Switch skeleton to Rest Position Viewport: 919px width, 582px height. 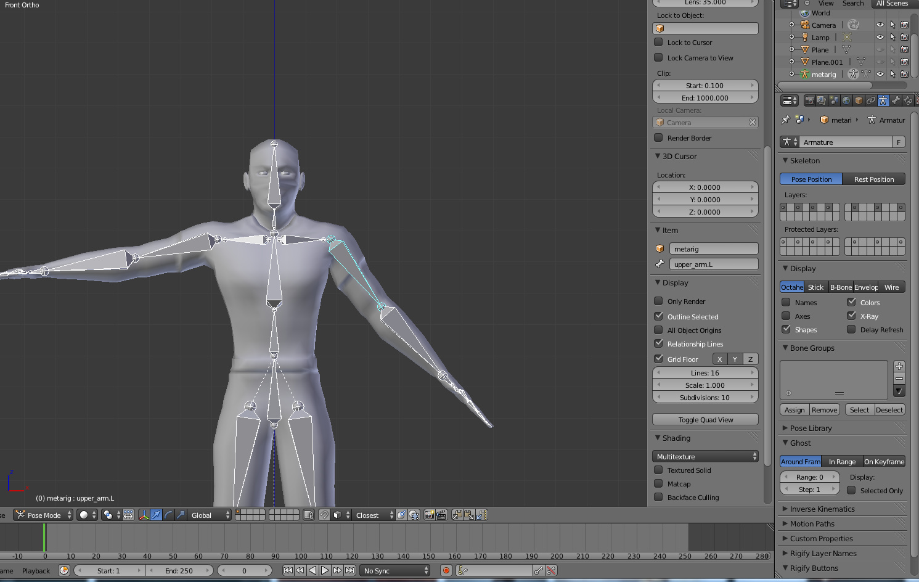(874, 179)
